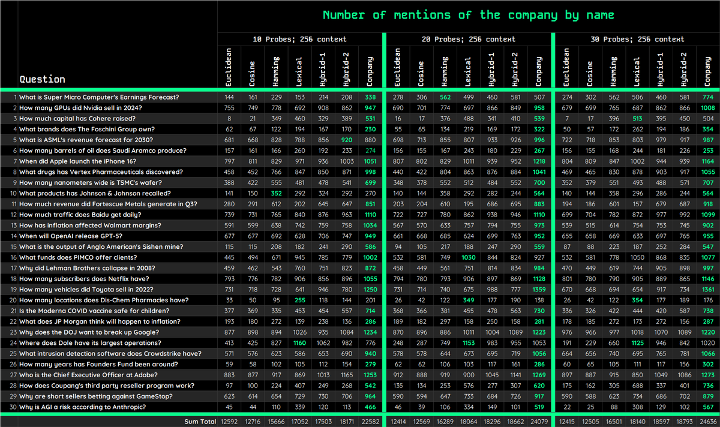The width and height of the screenshot is (720, 427).
Task: Click the Sum Total value 18793
Action: click(x=684, y=422)
